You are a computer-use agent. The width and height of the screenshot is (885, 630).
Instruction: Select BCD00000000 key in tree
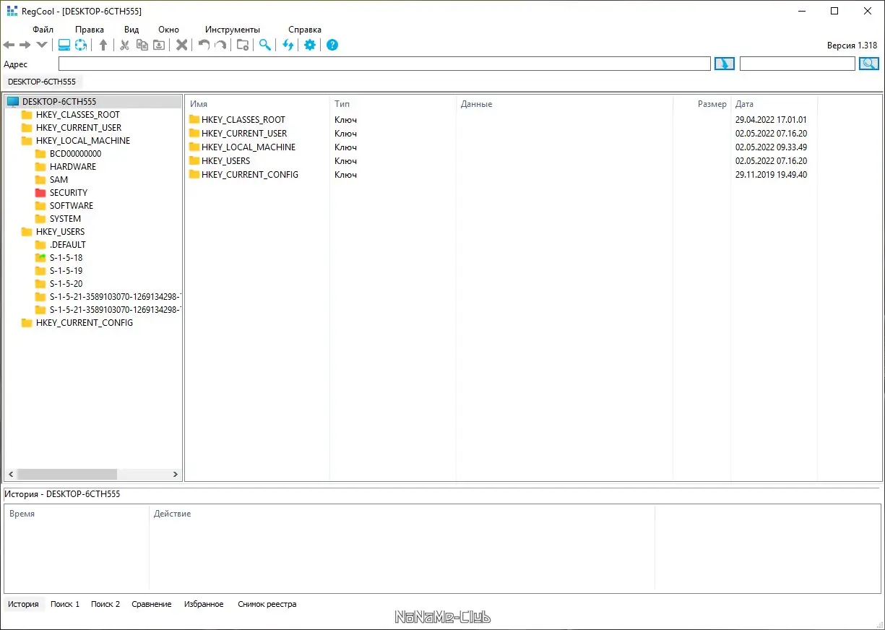(75, 154)
